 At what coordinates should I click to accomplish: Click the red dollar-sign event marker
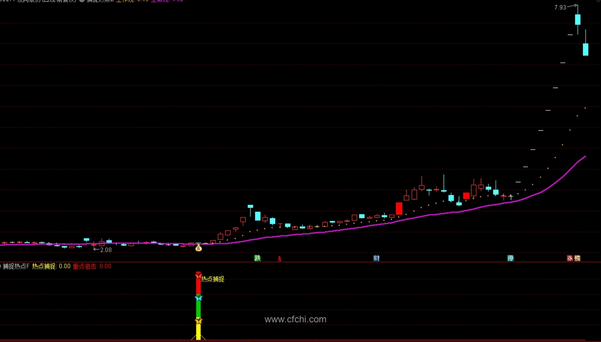coord(279,259)
